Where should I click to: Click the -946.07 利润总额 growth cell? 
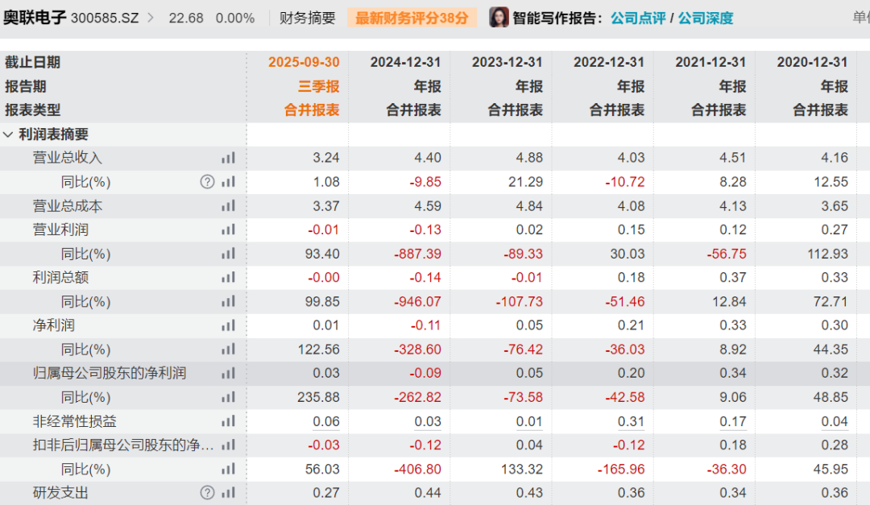click(418, 302)
